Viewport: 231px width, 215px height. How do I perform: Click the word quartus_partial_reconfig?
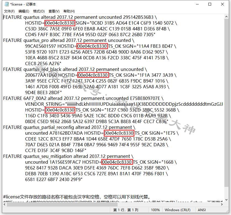(49, 127)
